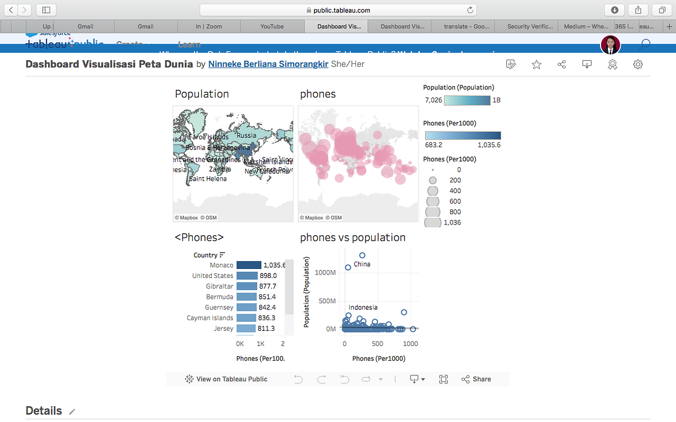Switch to the YouTube browser tab
The image size is (676, 422).
pos(272,26)
